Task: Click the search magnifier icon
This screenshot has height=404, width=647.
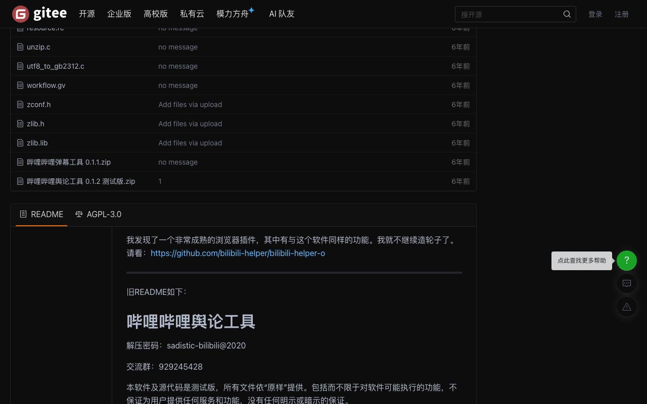Action: tap(567, 14)
